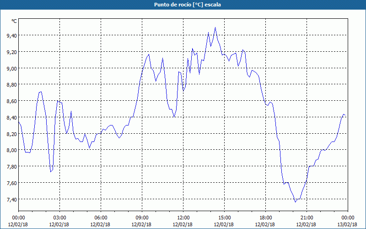Click the 09:00 time label
This screenshot has width=366, height=229.
[x=142, y=218]
